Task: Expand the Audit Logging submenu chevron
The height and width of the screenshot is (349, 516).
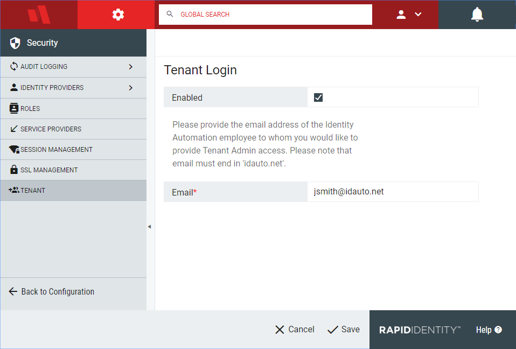Action: tap(131, 67)
